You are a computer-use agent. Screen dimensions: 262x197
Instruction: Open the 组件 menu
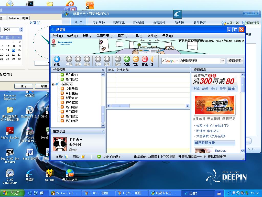click(x=153, y=36)
